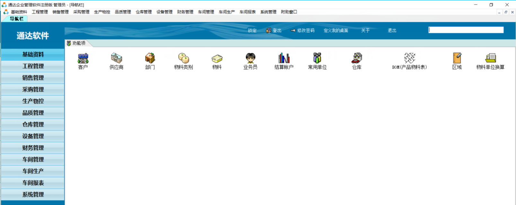Switch to the 导航栏 tab

click(16, 19)
